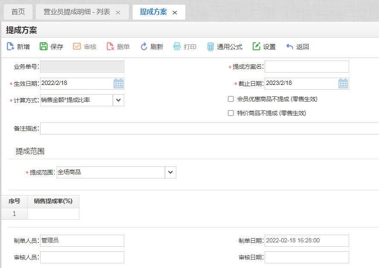Go back using 返回 arrow icon

coord(290,47)
